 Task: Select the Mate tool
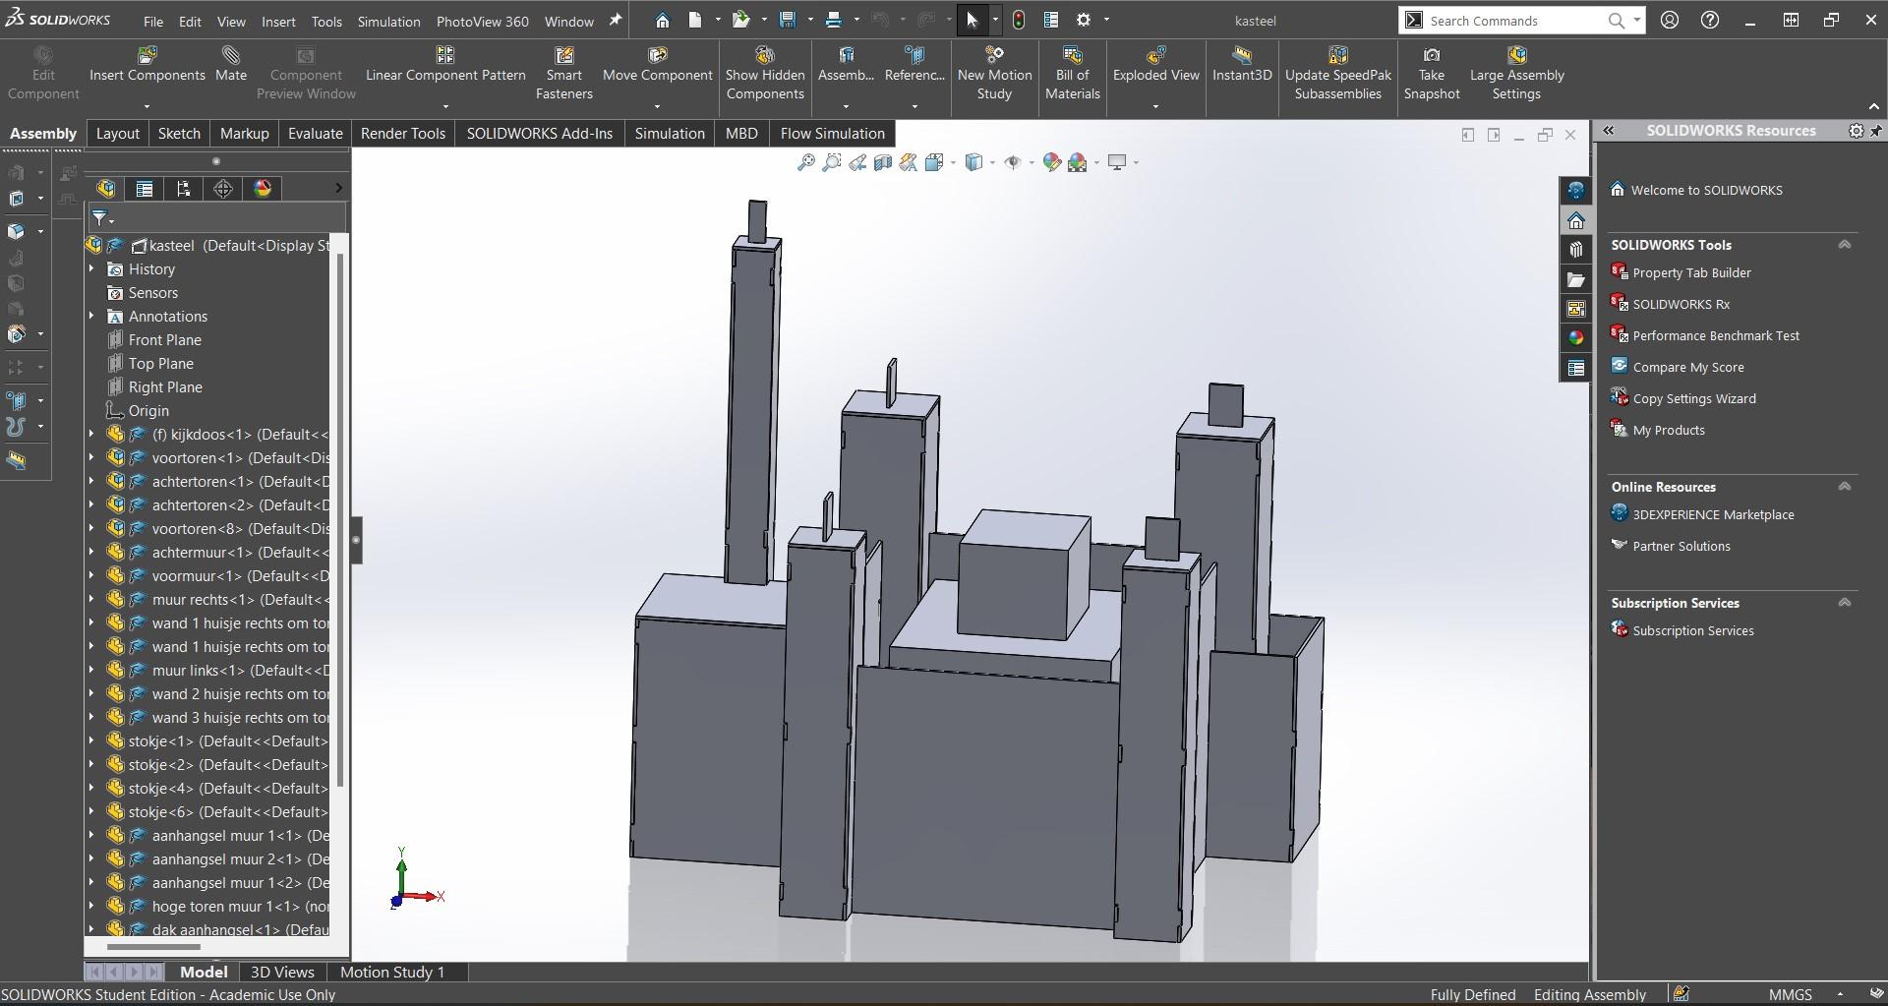(231, 65)
